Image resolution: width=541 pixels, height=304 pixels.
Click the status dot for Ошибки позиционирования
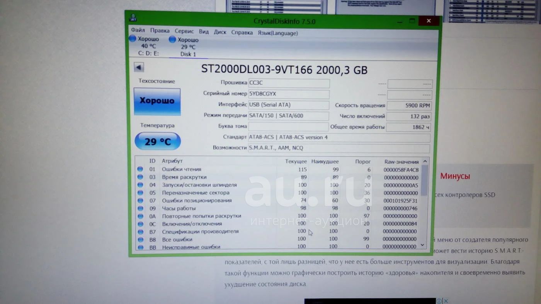click(x=140, y=201)
